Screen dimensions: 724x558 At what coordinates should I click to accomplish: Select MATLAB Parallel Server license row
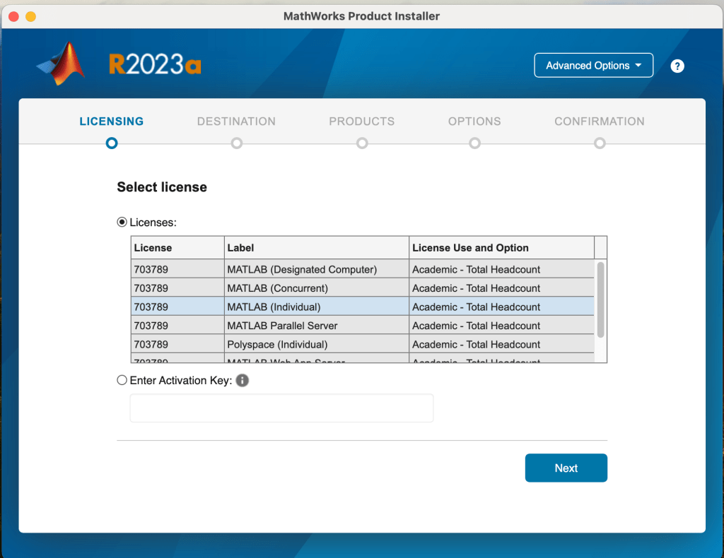point(363,326)
